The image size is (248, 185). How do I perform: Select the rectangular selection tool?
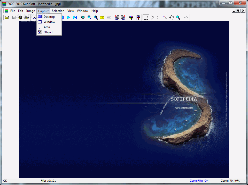coord(146,18)
